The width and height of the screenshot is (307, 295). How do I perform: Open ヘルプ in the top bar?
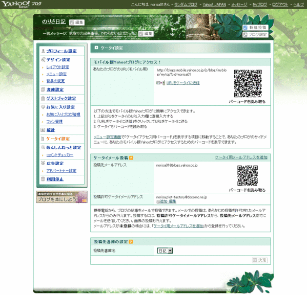pos(298,5)
